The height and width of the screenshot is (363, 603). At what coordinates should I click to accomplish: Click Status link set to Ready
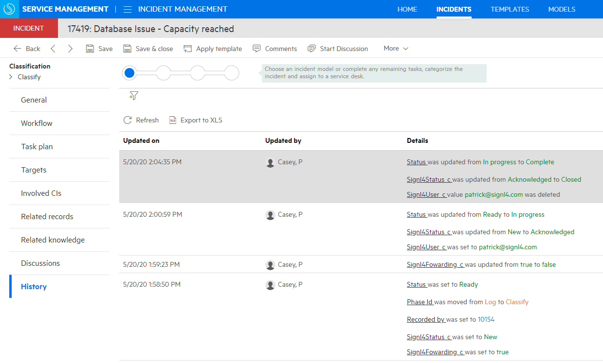click(x=417, y=284)
